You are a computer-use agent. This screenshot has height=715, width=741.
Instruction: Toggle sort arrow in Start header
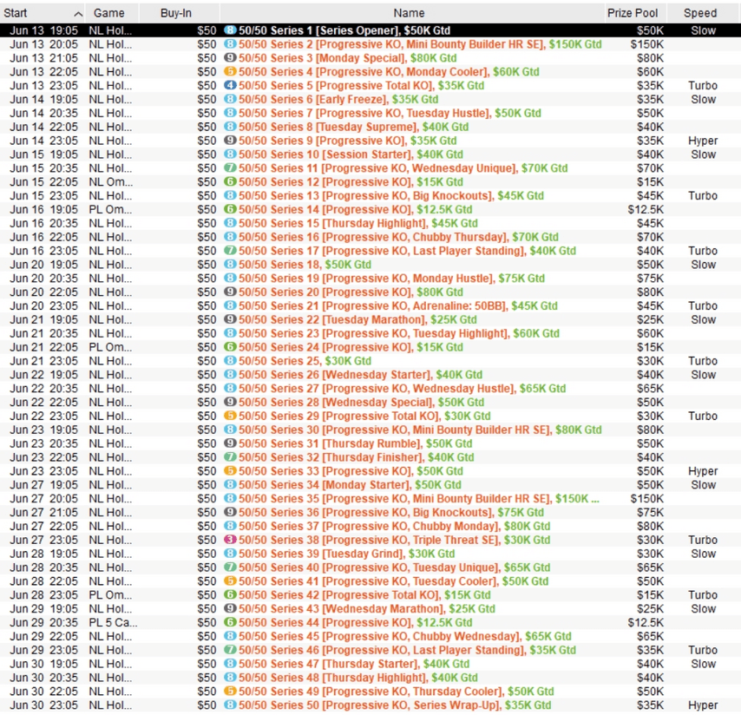pyautogui.click(x=78, y=14)
